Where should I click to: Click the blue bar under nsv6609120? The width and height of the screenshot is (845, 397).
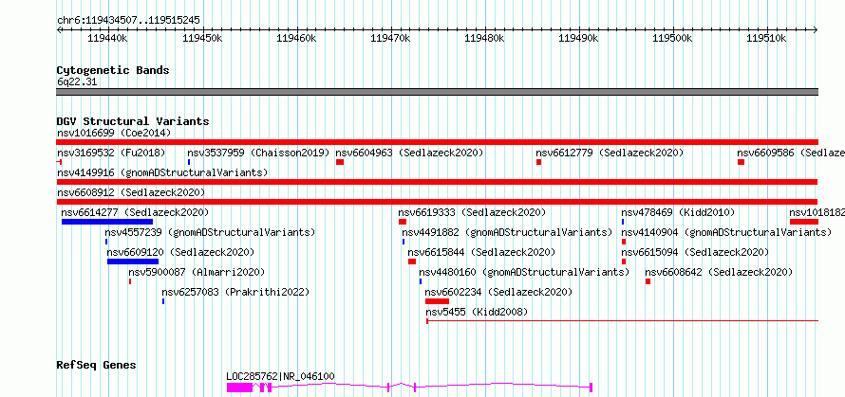coord(133,262)
